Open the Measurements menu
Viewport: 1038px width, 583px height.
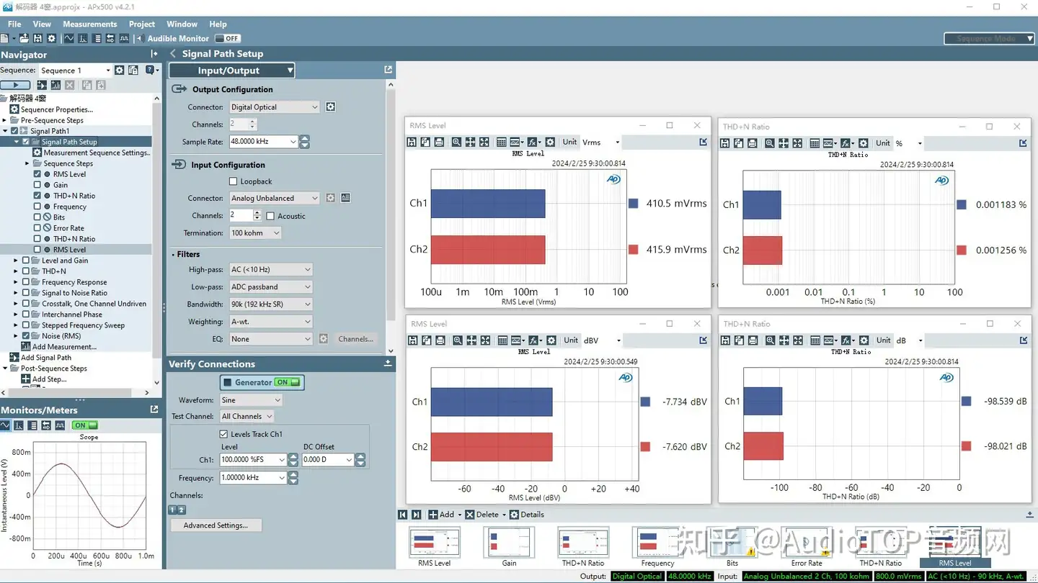[x=90, y=24]
